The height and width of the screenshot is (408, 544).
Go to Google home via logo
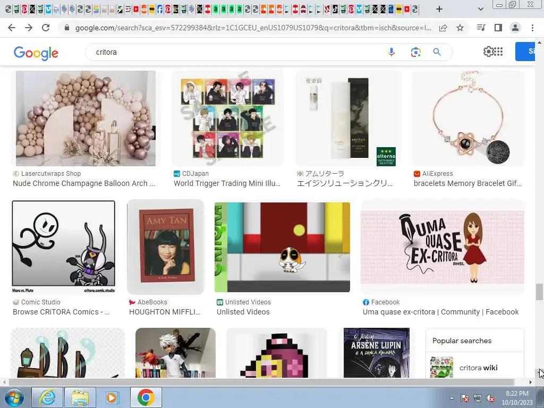click(36, 53)
